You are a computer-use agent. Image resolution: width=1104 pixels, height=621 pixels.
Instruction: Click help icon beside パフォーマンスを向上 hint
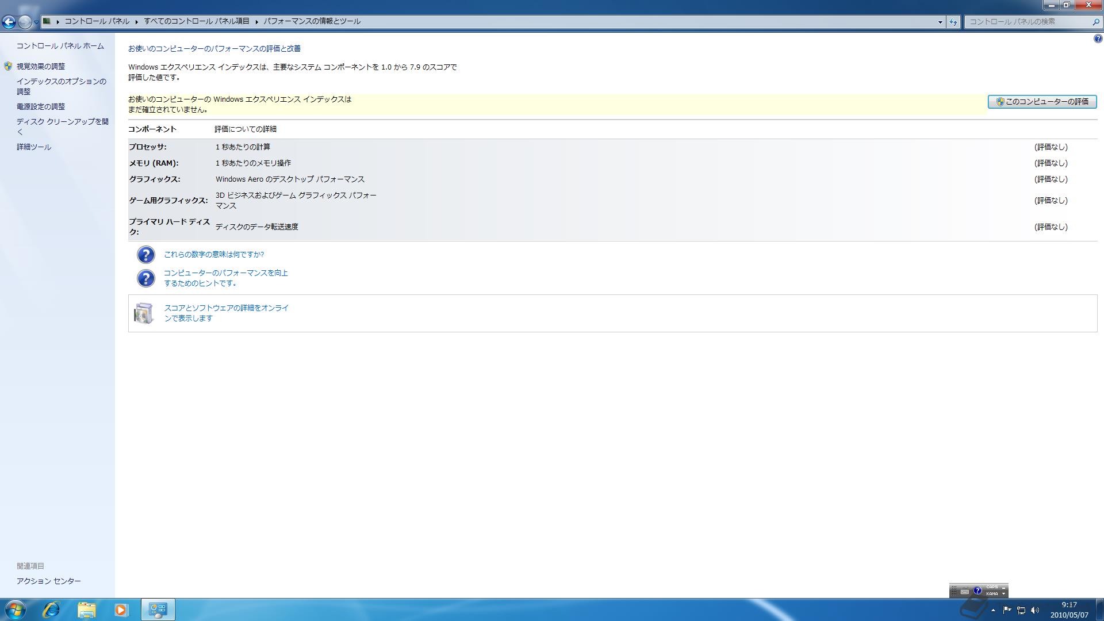[146, 278]
